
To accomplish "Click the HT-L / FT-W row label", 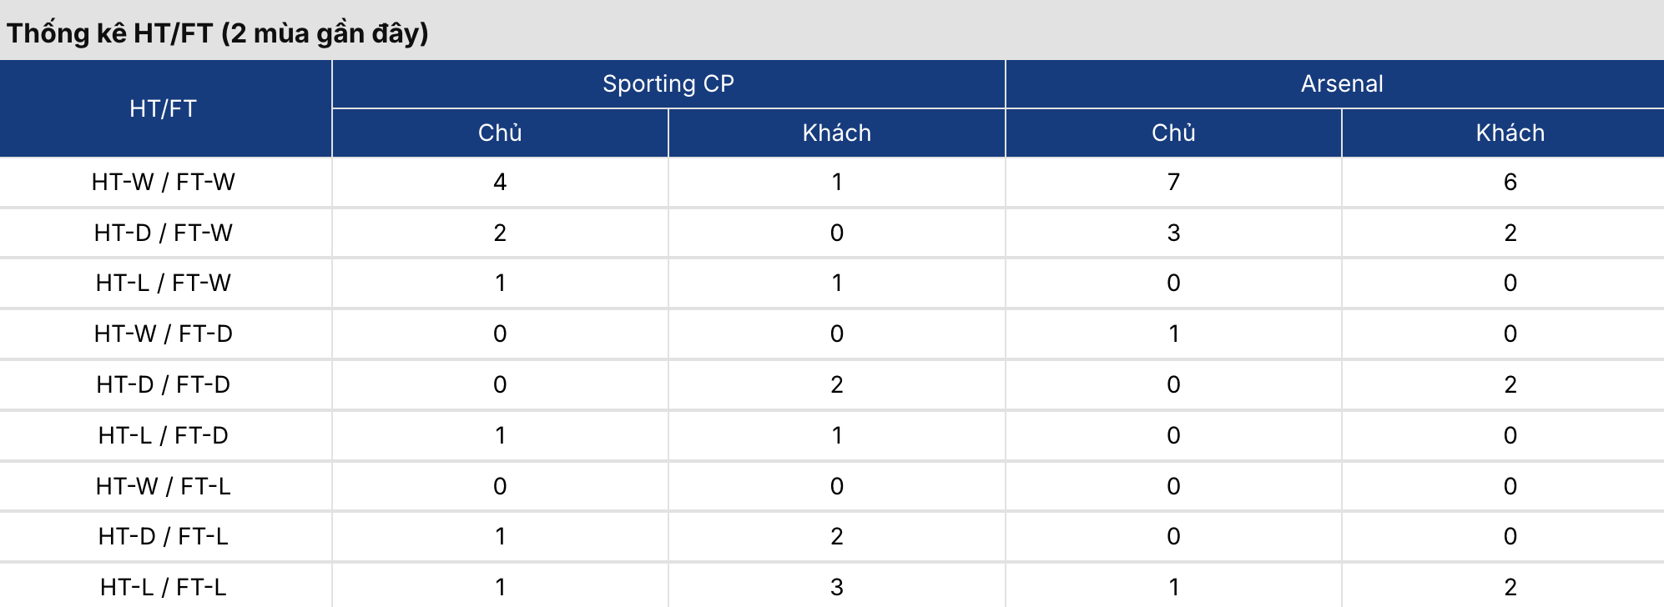I will (x=164, y=283).
